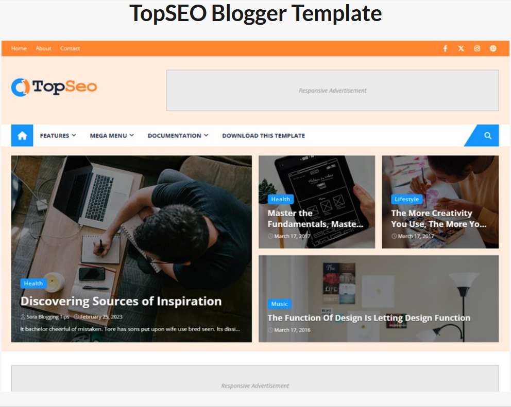The image size is (511, 407).
Task: Open the Home link in top bar
Action: [19, 48]
